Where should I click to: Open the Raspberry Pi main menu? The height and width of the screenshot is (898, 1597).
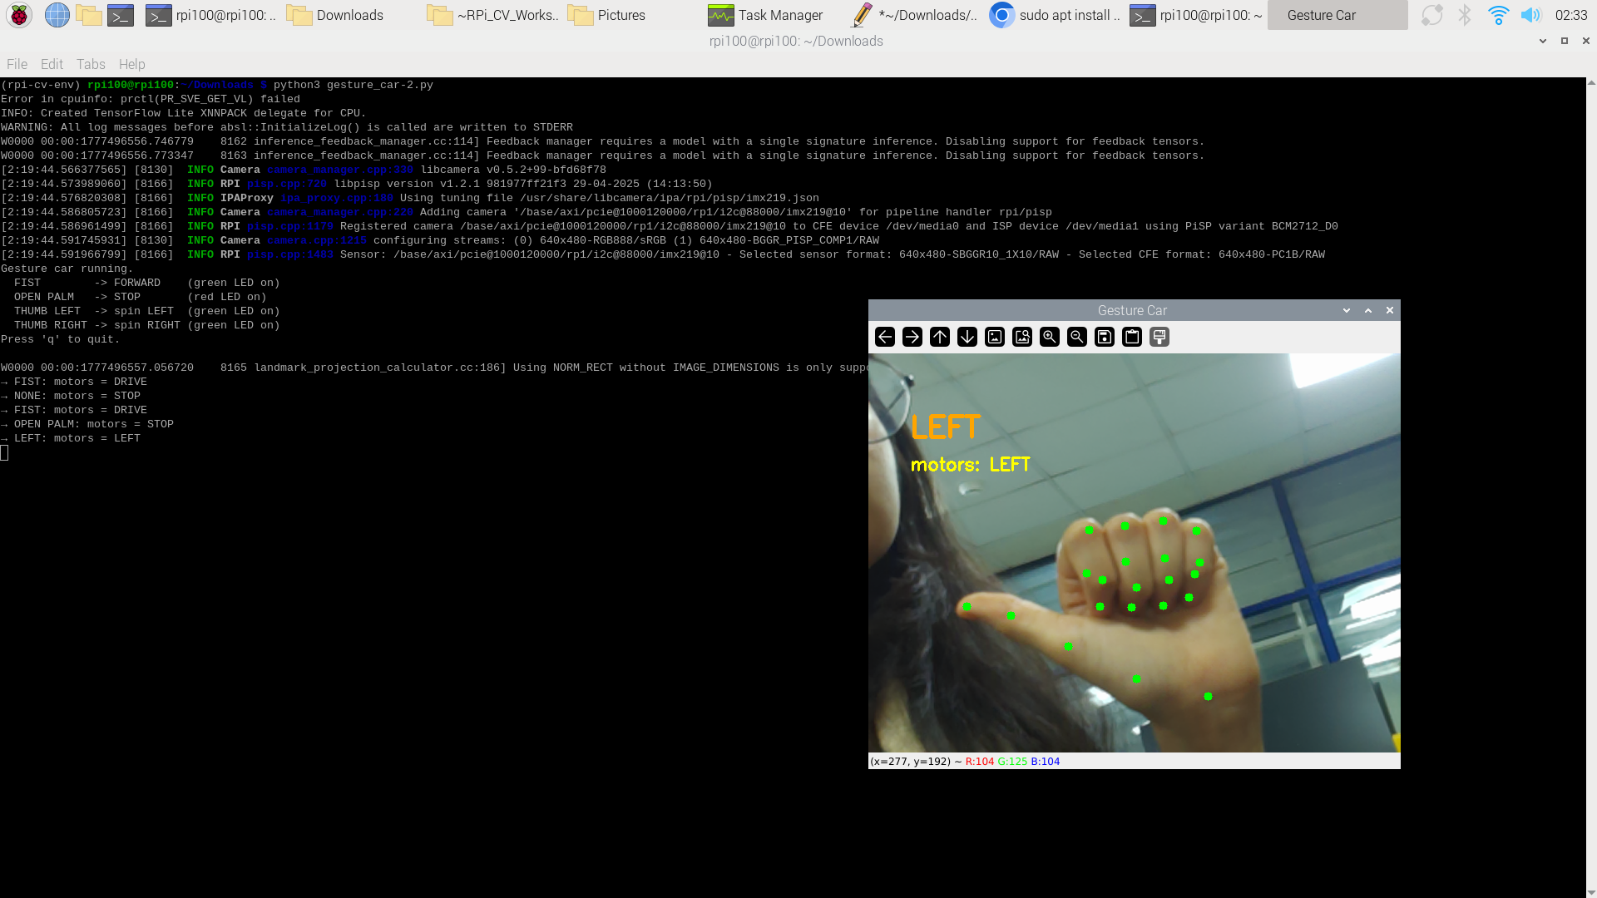(19, 15)
